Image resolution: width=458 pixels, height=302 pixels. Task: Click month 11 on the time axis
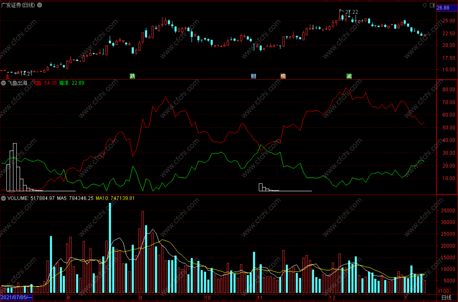[260, 298]
